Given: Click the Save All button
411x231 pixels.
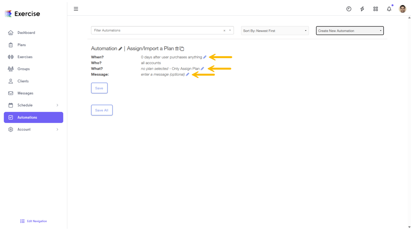Looking at the screenshot, I should coord(102,110).
